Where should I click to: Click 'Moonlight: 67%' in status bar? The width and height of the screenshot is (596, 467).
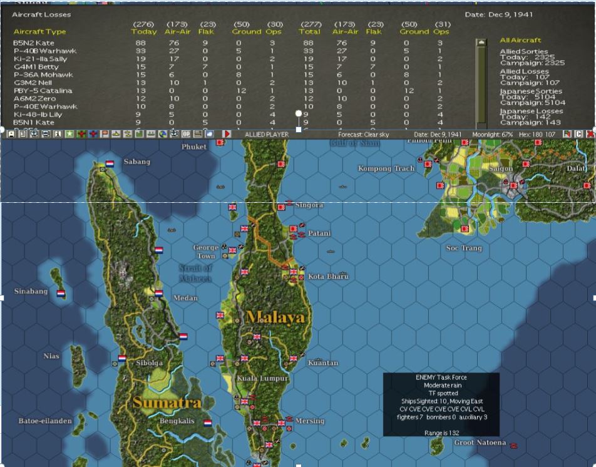[x=492, y=135]
